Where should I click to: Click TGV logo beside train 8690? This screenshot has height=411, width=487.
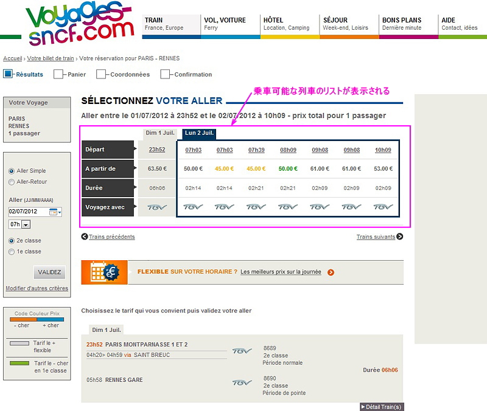point(242,383)
